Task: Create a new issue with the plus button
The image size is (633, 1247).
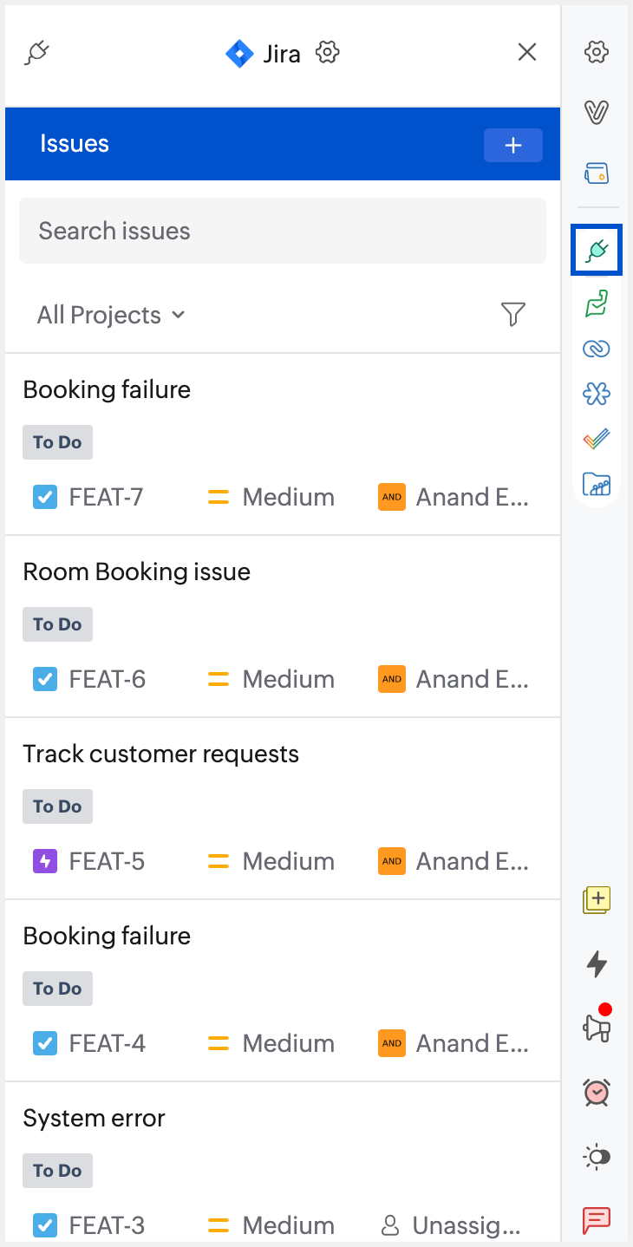Action: (513, 145)
